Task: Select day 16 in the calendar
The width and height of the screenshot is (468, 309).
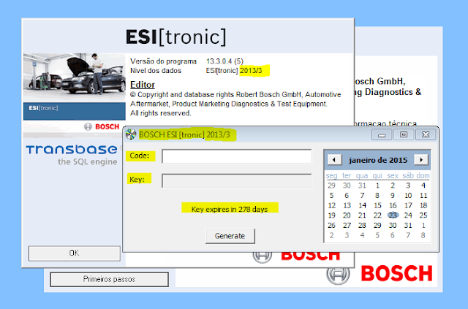Action: (393, 205)
